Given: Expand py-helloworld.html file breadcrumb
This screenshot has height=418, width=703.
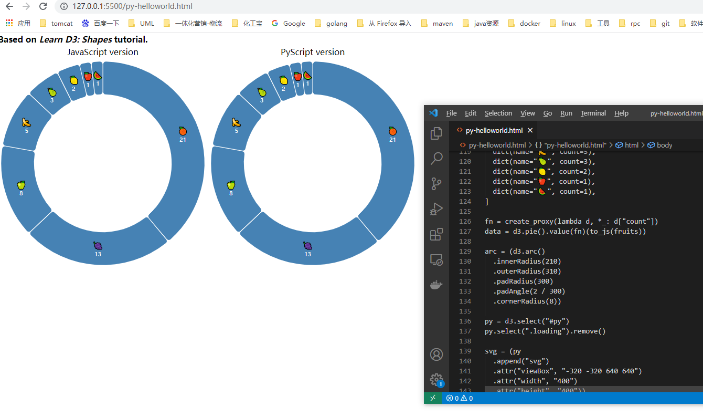Looking at the screenshot, I should click(493, 145).
